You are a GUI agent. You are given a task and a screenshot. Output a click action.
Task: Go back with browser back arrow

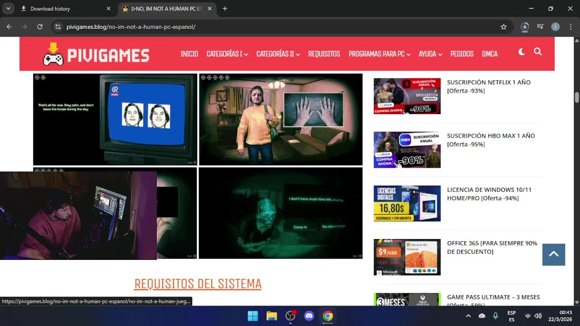[x=9, y=27]
